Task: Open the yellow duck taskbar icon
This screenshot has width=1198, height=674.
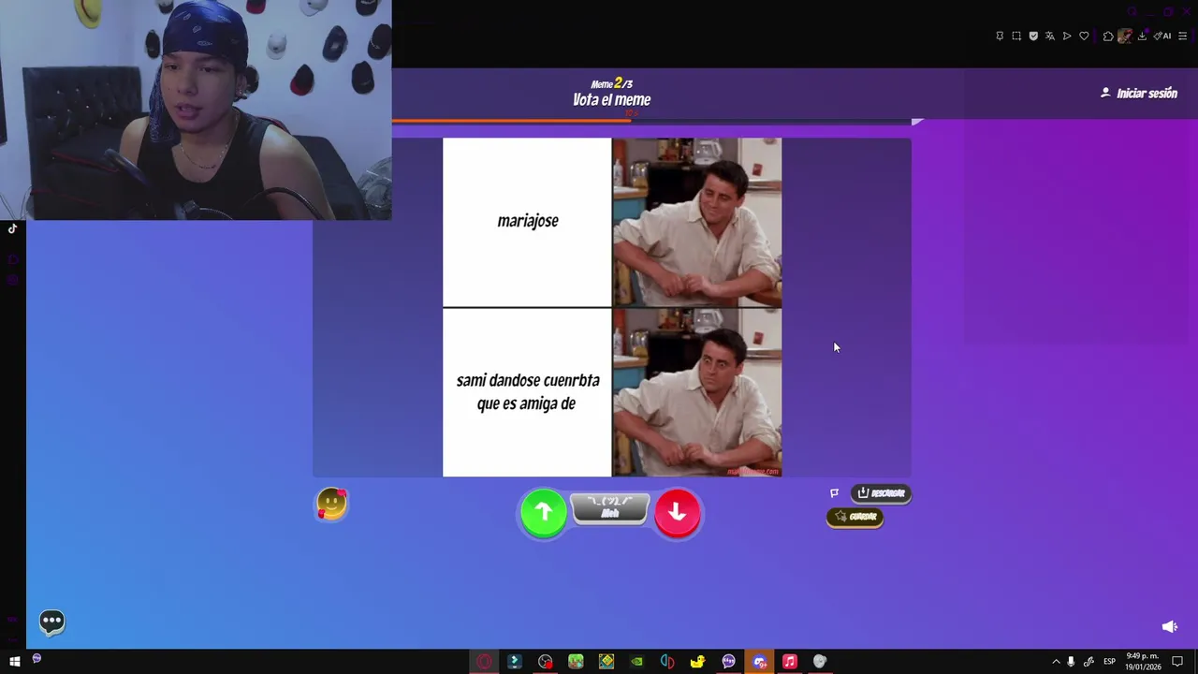Action: click(x=697, y=661)
